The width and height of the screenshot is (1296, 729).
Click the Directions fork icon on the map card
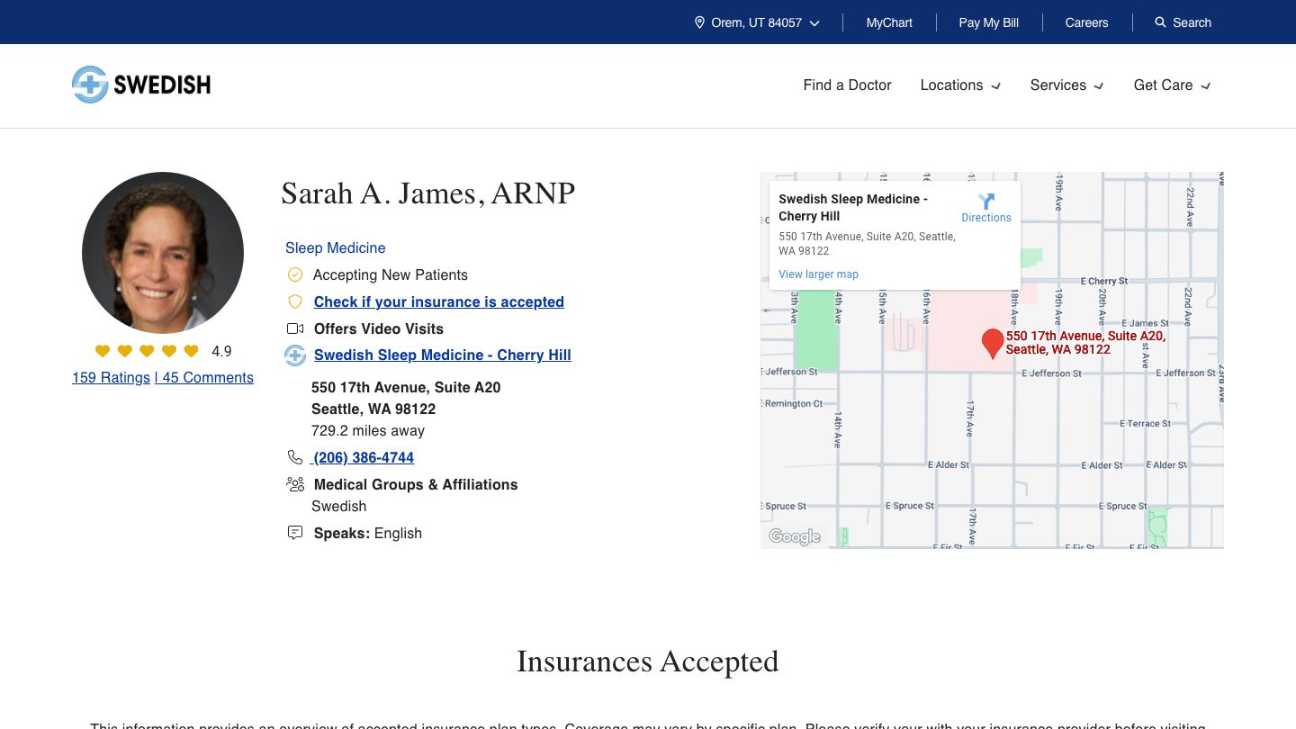986,201
